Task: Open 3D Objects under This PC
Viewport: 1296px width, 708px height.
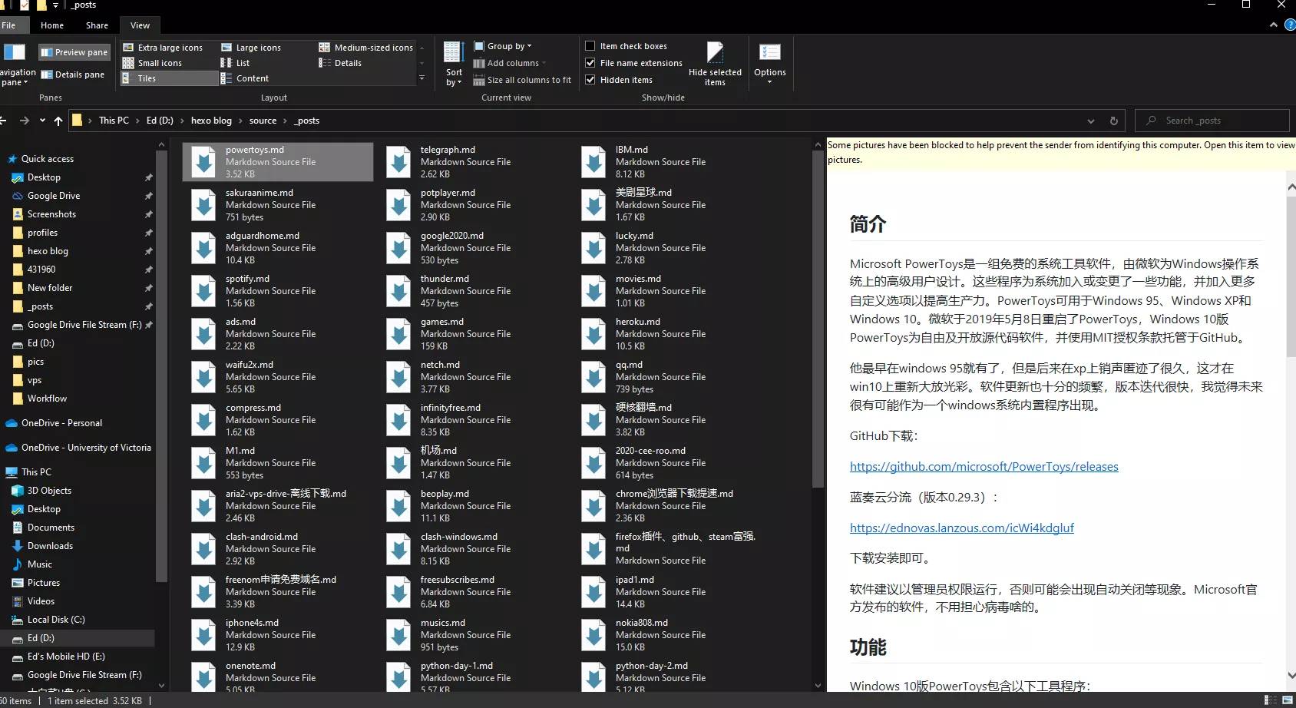Action: pyautogui.click(x=49, y=491)
